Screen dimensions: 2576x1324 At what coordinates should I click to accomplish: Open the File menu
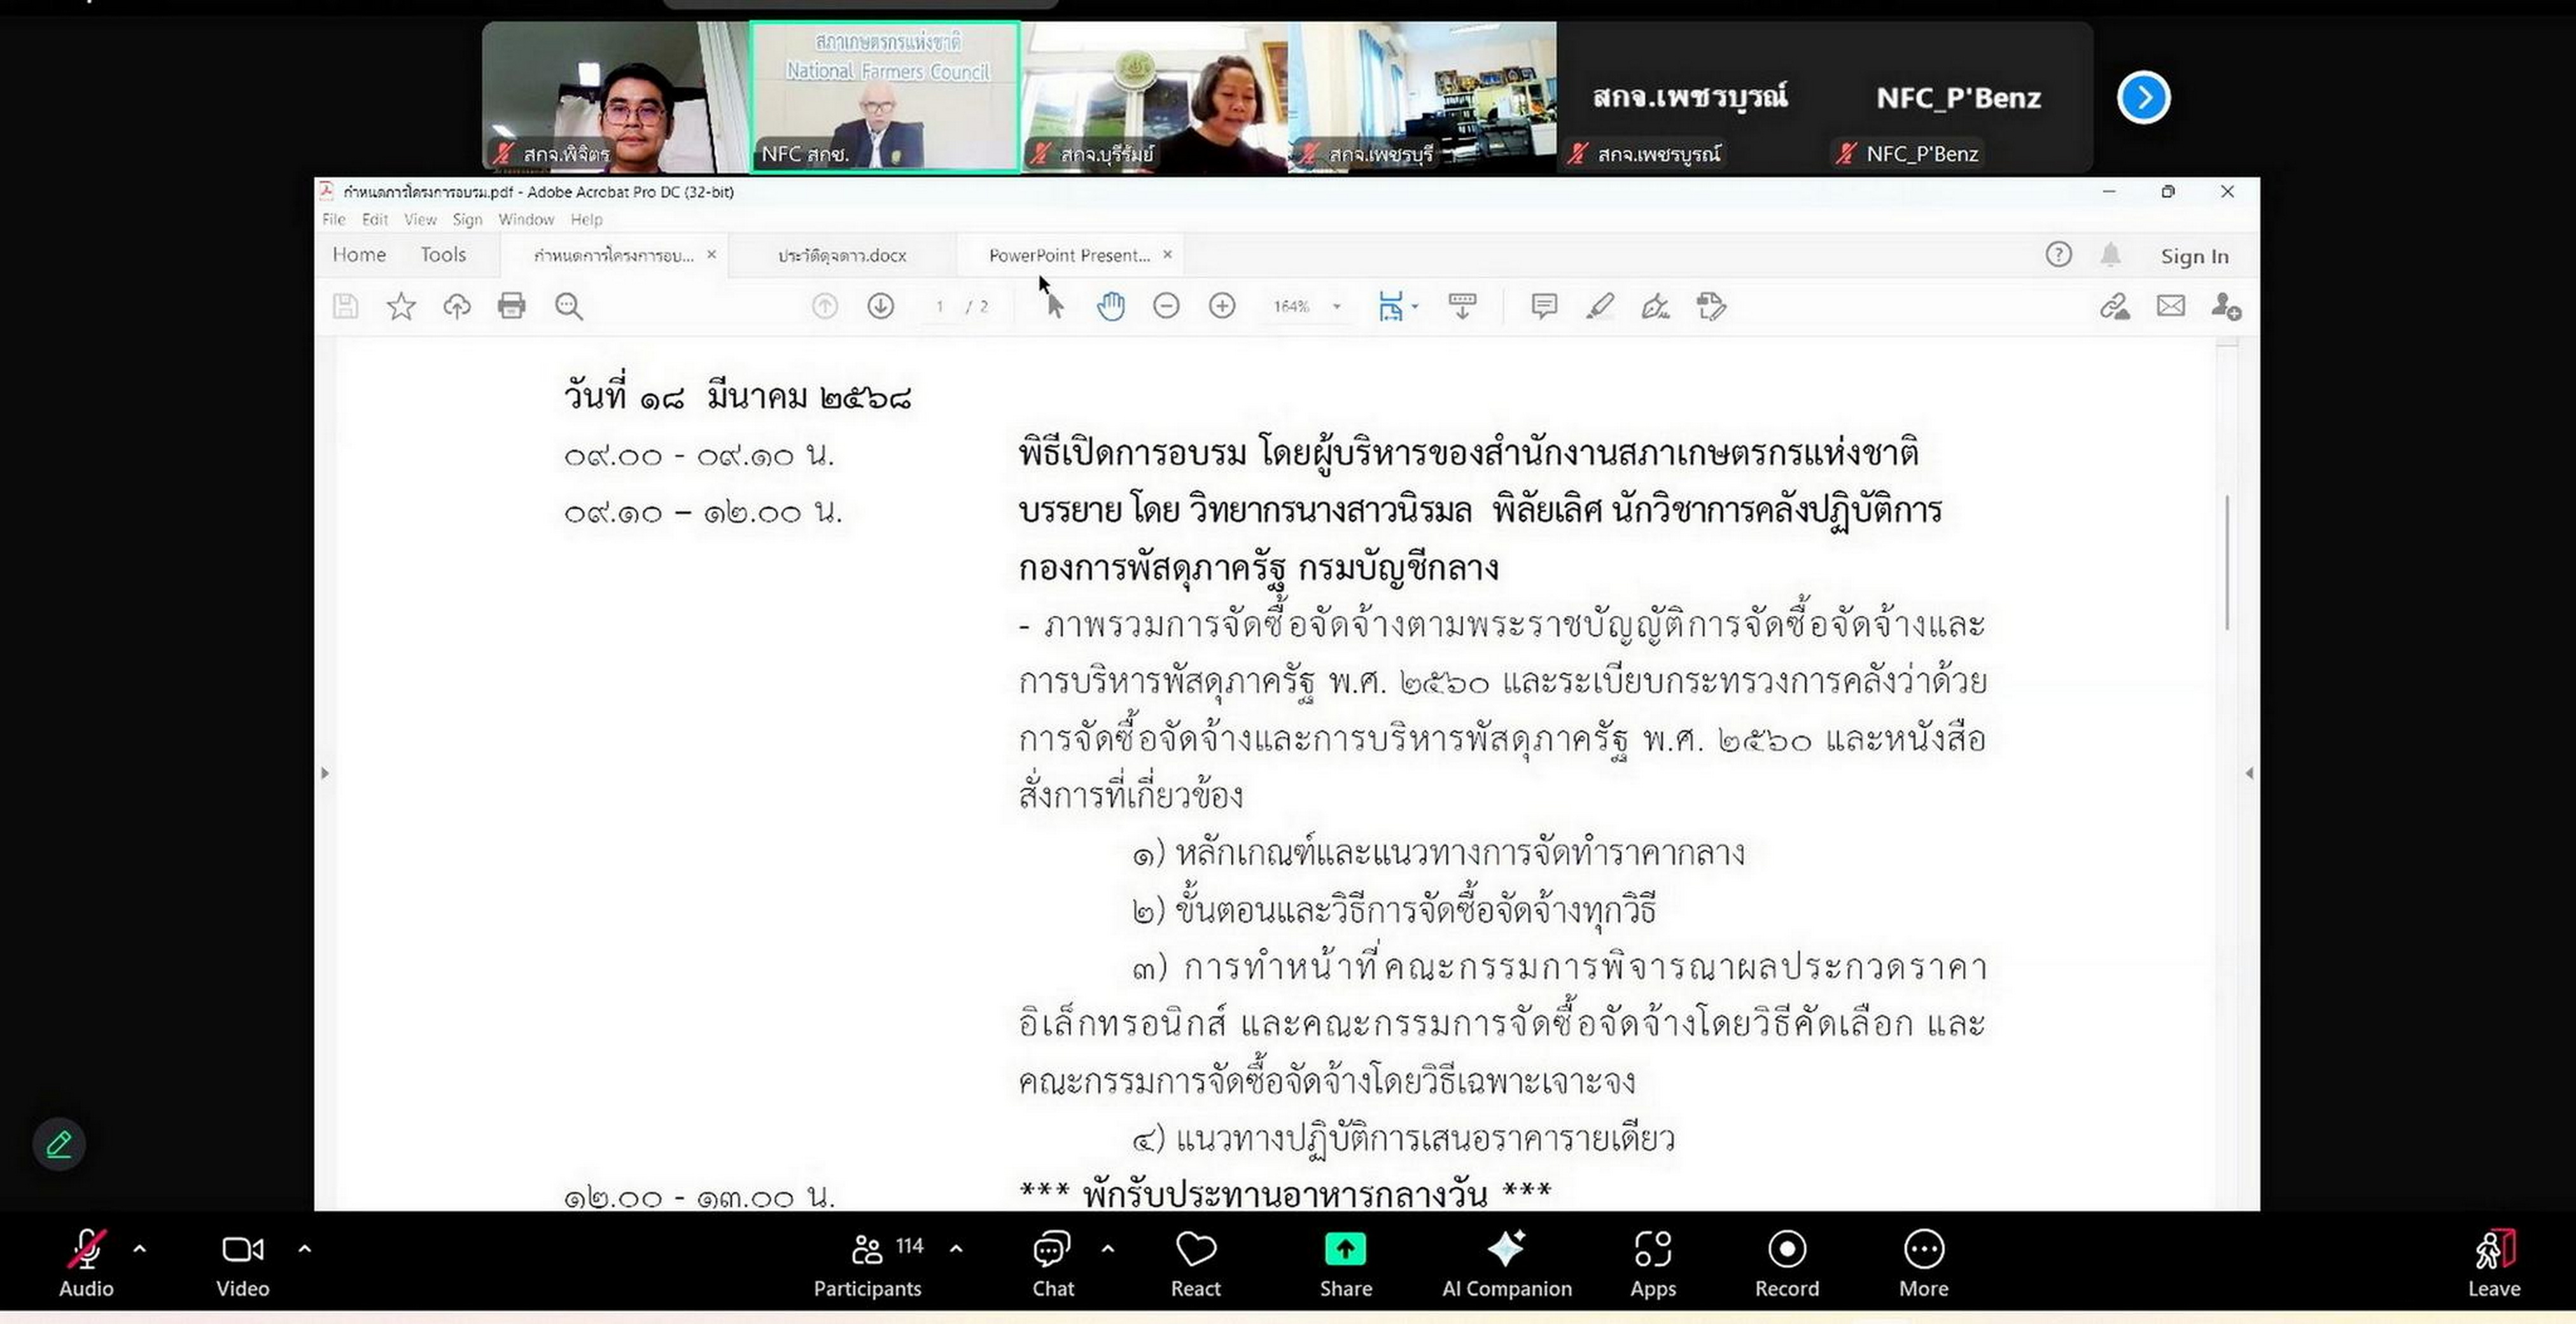334,219
